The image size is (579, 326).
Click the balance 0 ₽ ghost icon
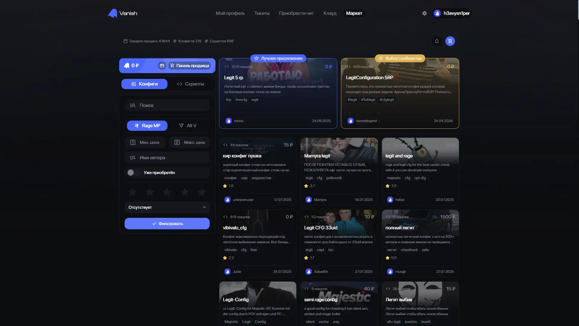tap(126, 66)
